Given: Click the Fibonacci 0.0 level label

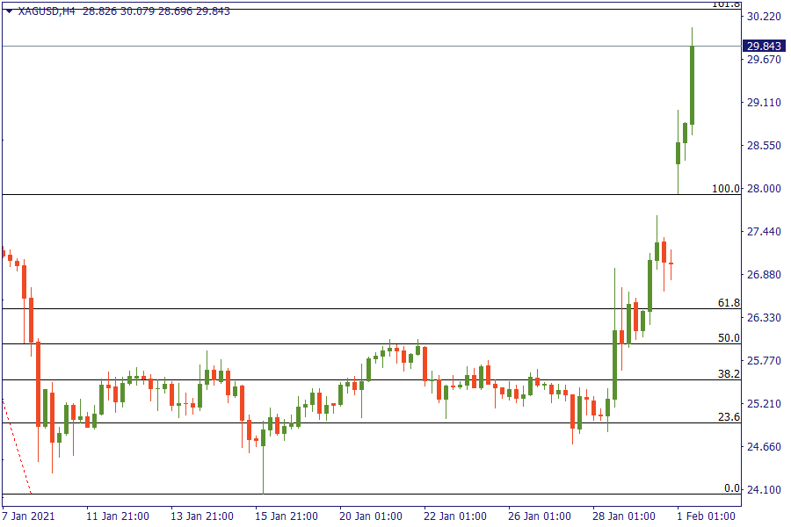Looking at the screenshot, I should point(731,488).
